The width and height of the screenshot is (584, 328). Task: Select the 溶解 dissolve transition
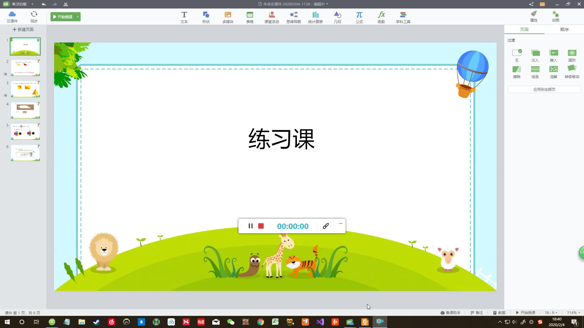tap(554, 72)
